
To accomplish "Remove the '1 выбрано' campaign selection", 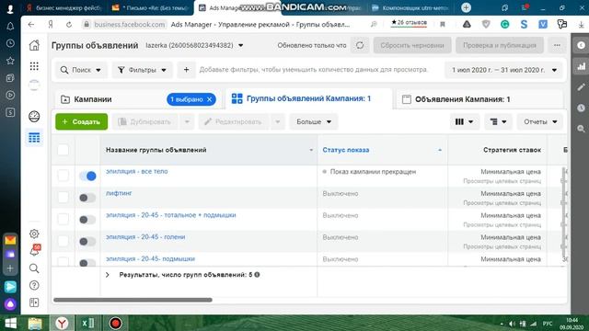I will point(209,99).
